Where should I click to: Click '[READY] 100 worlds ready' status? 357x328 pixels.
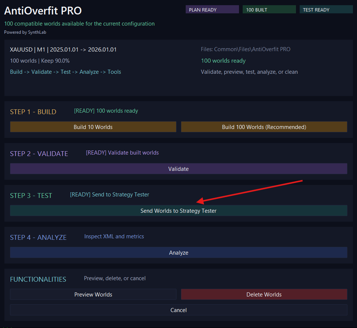tap(106, 111)
